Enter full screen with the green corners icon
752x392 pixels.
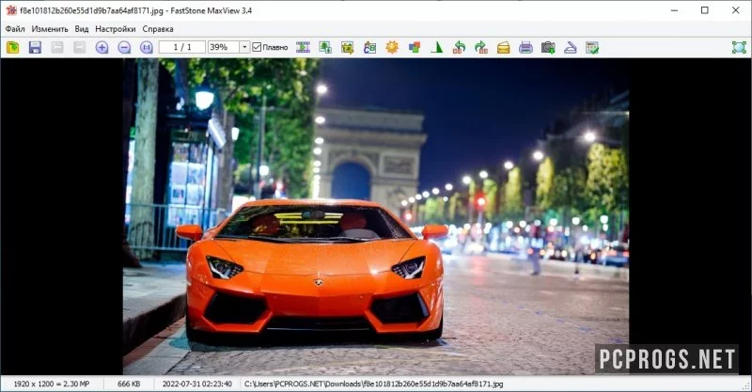pyautogui.click(x=739, y=47)
